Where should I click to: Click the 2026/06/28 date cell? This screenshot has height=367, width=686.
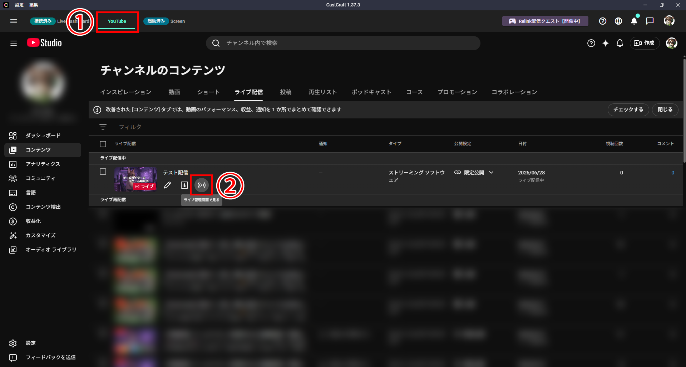click(532, 173)
